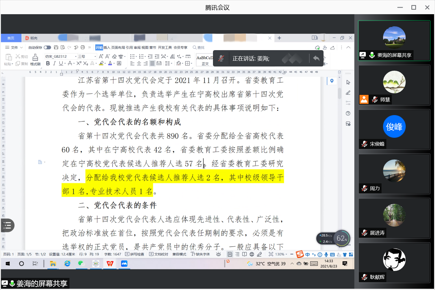435x290 pixels.
Task: Switch to the 插入 ribbon tab
Action: click(x=107, y=47)
